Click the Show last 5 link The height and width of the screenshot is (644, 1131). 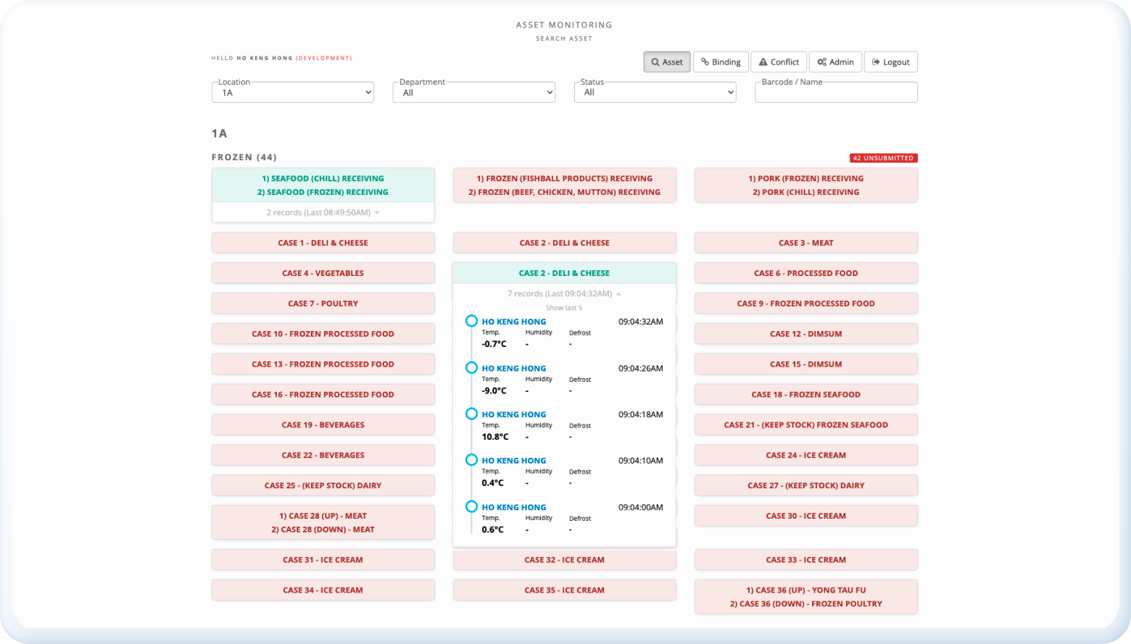tap(564, 308)
